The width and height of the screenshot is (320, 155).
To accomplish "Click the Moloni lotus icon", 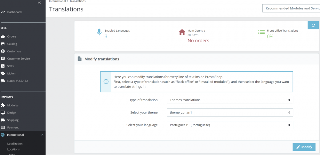I will click(x=3, y=74).
